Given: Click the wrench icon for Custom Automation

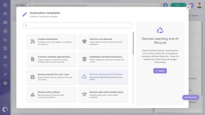Looking at the screenshot, I should (33, 41).
